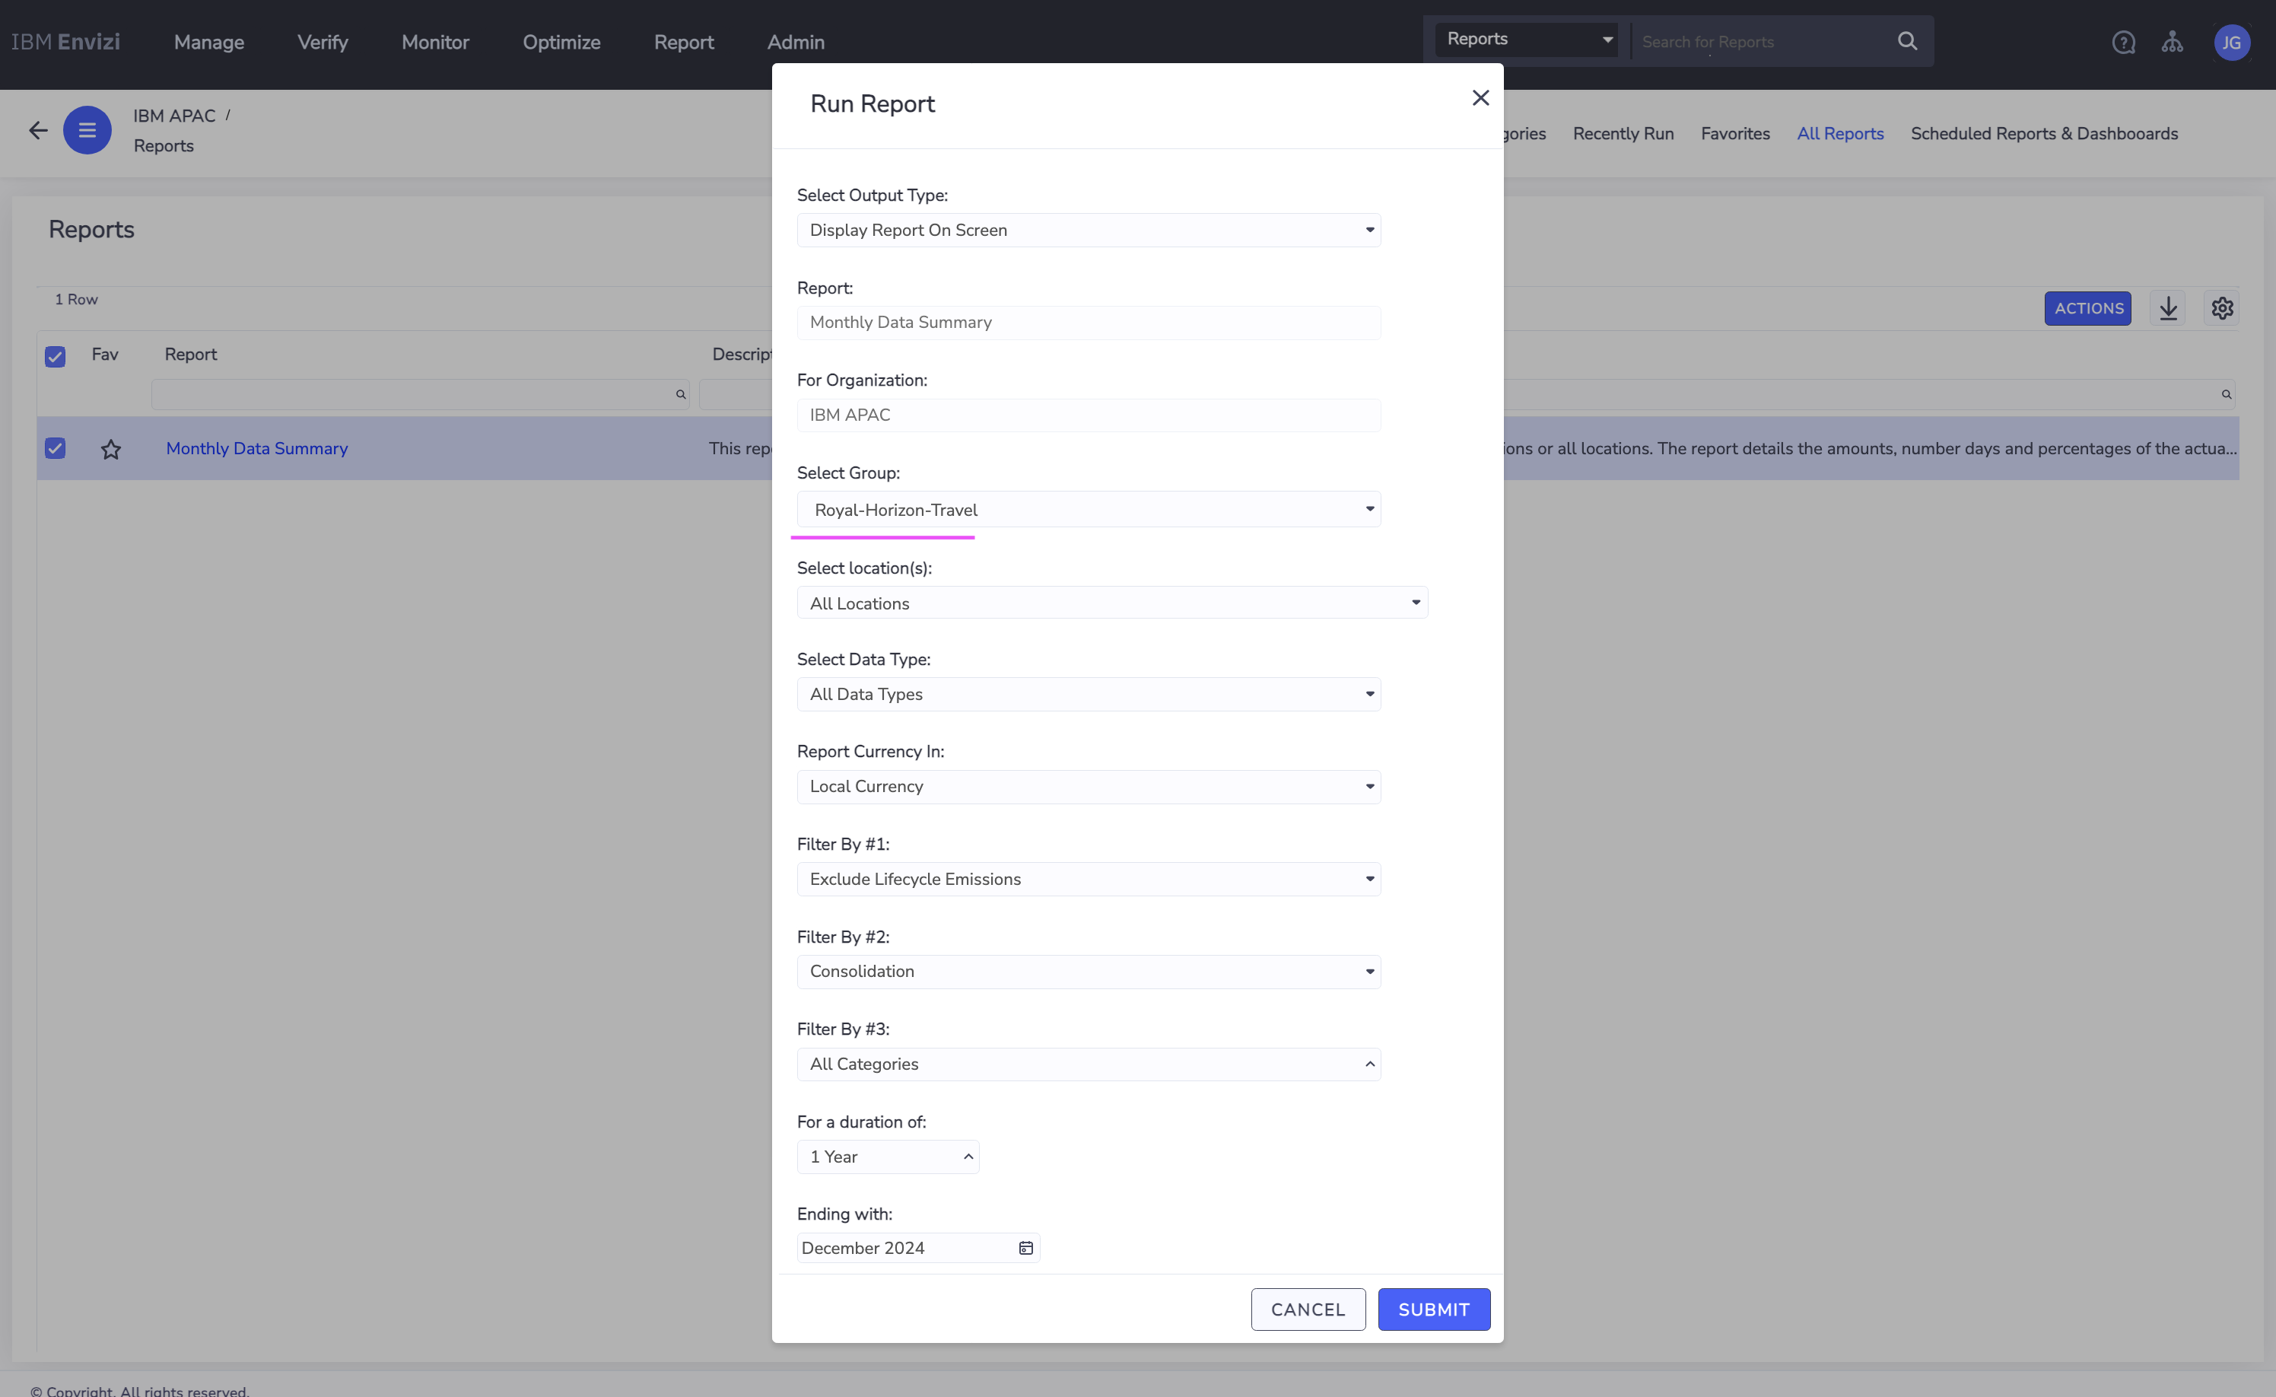The height and width of the screenshot is (1397, 2276).
Task: Expand the Select Group dropdown
Action: [1088, 509]
